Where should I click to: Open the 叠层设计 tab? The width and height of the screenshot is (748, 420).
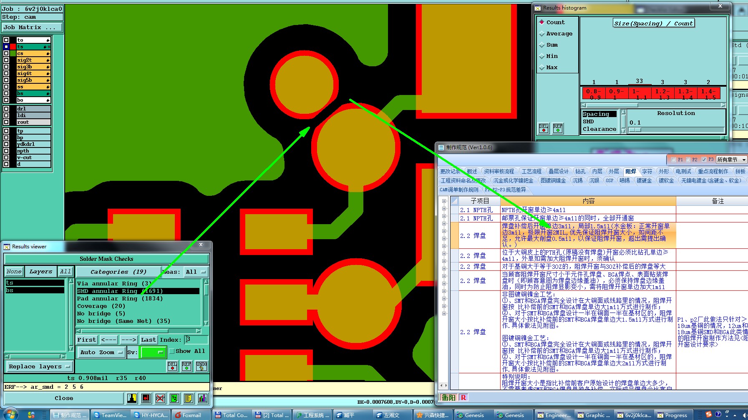click(558, 171)
